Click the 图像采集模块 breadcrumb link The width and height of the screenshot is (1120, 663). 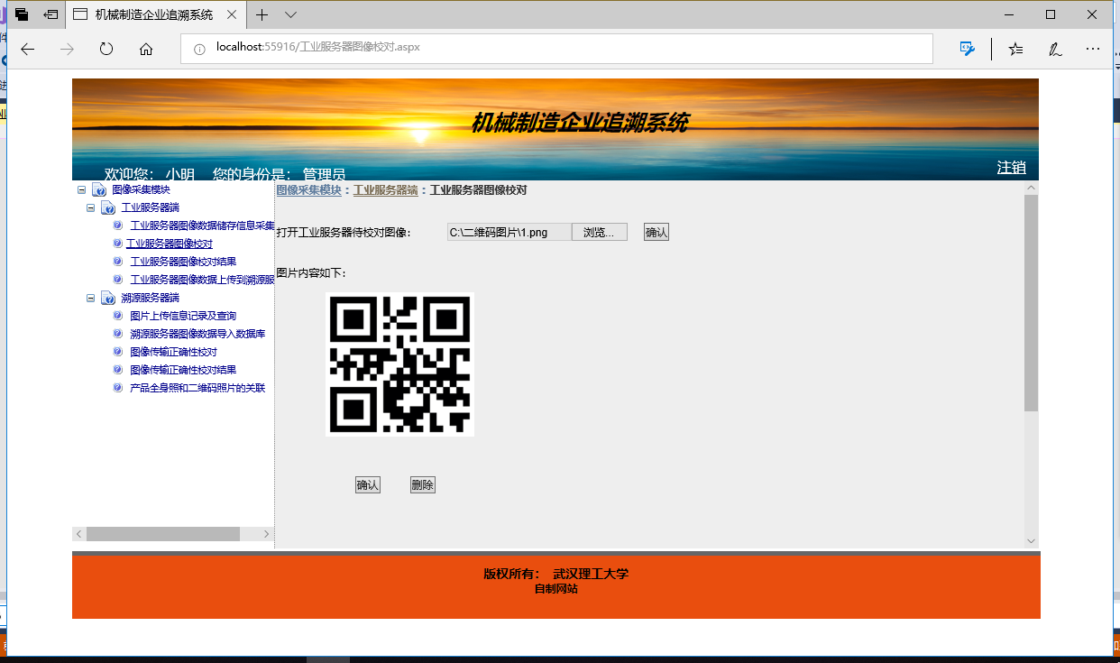(x=308, y=190)
